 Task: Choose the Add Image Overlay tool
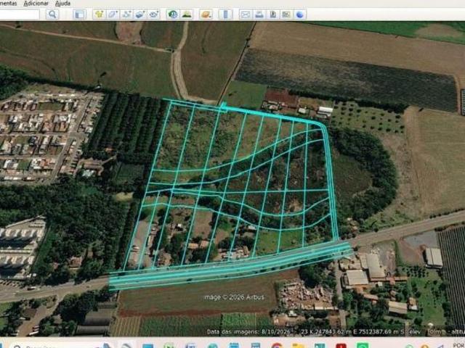[140, 14]
